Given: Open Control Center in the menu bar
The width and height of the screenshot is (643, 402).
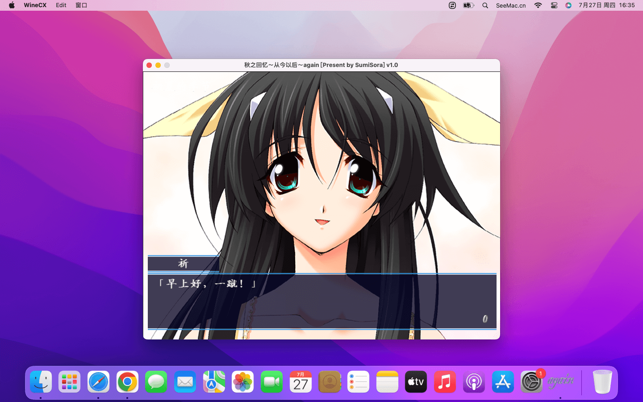Looking at the screenshot, I should (x=554, y=5).
